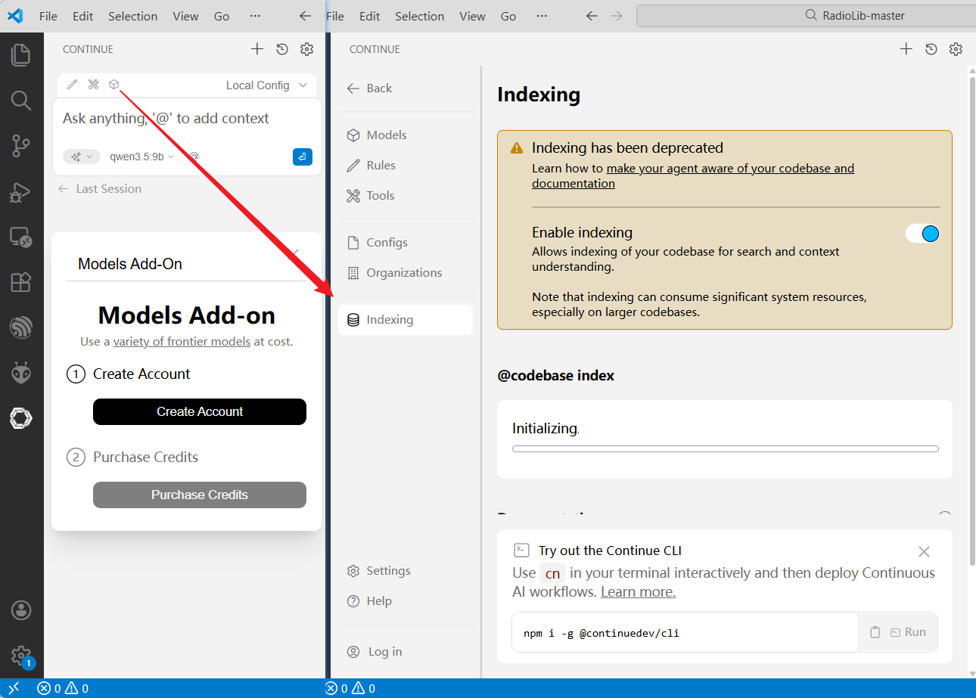Open 'make your agent aware' documentation link
This screenshot has height=698, width=976.
[693, 175]
